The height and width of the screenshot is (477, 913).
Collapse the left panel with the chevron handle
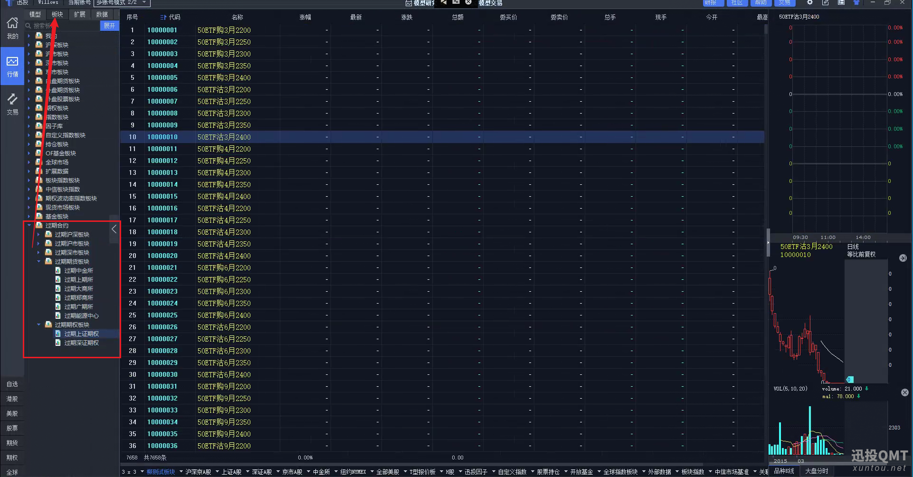click(x=114, y=229)
